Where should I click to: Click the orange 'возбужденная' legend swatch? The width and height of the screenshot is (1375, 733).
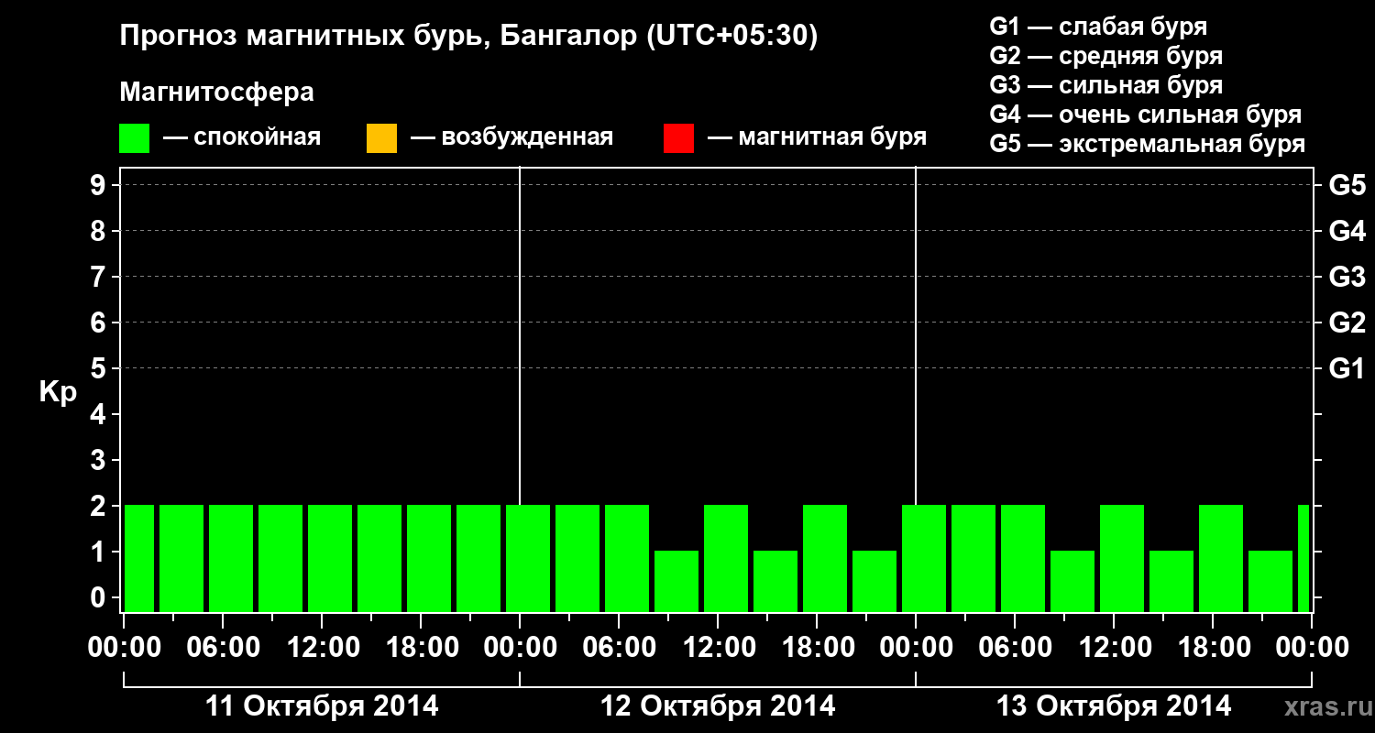(381, 138)
